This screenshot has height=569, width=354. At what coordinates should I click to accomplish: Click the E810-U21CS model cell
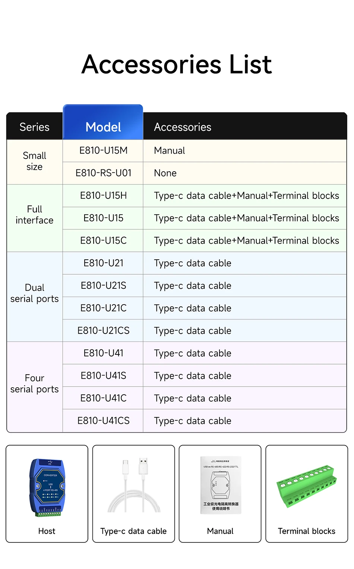tap(103, 331)
